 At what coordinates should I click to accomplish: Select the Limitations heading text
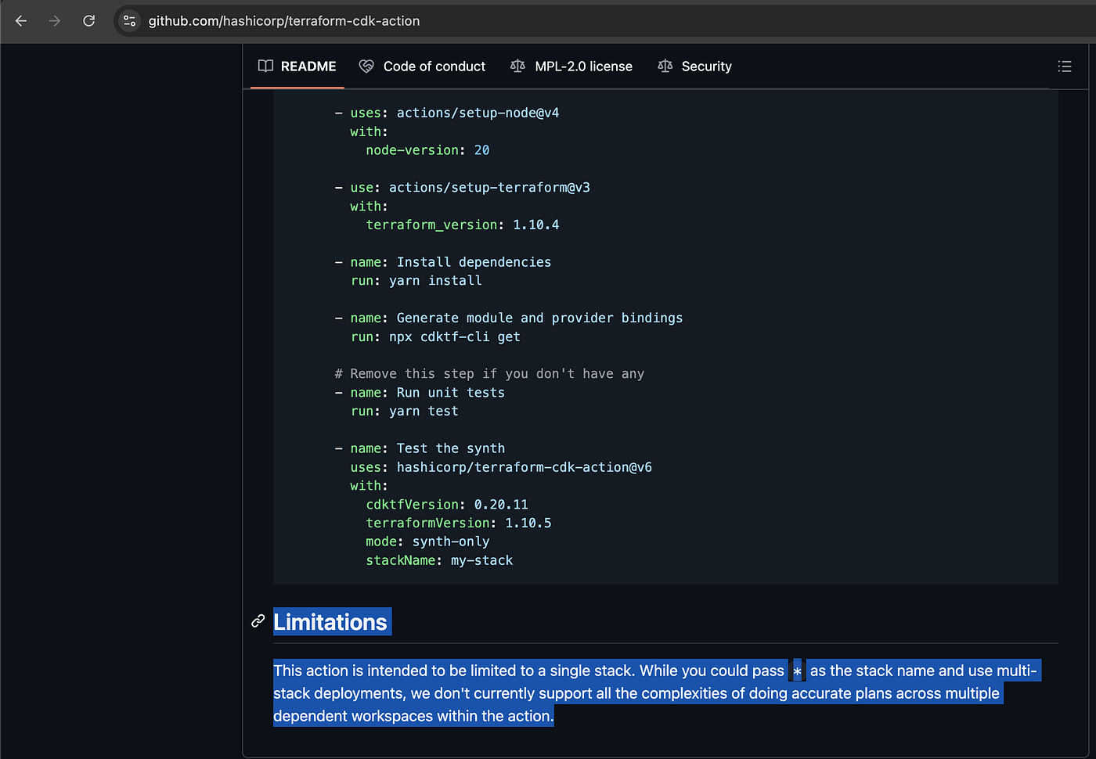click(330, 622)
